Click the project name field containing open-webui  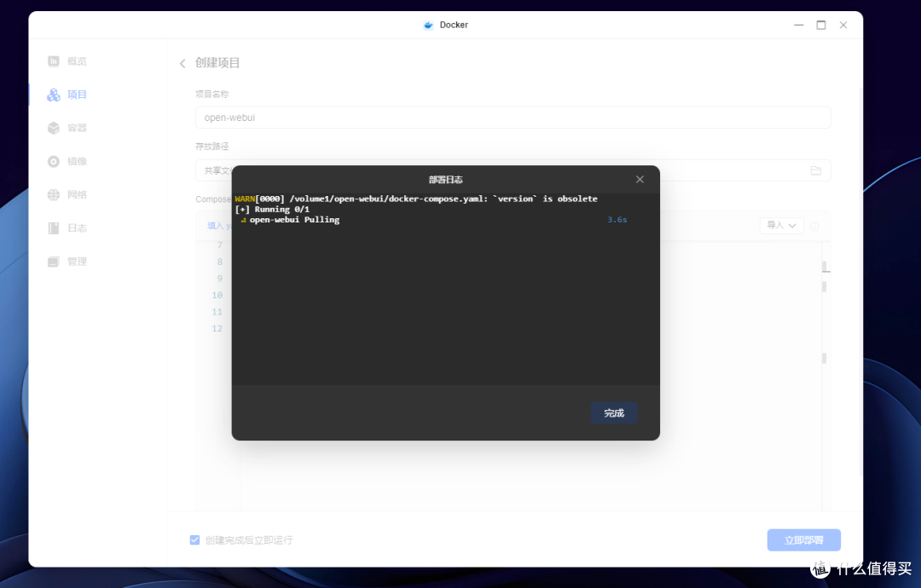tap(513, 118)
